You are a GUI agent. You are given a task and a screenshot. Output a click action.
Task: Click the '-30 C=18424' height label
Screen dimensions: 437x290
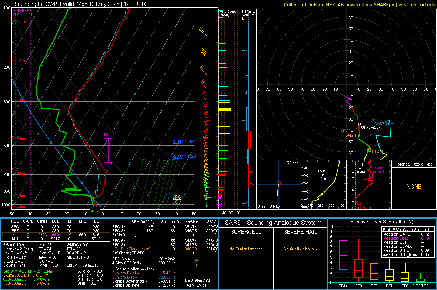[184, 141]
